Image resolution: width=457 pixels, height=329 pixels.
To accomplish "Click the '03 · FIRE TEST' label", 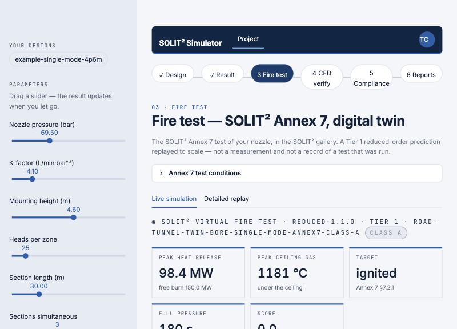I will [x=179, y=107].
